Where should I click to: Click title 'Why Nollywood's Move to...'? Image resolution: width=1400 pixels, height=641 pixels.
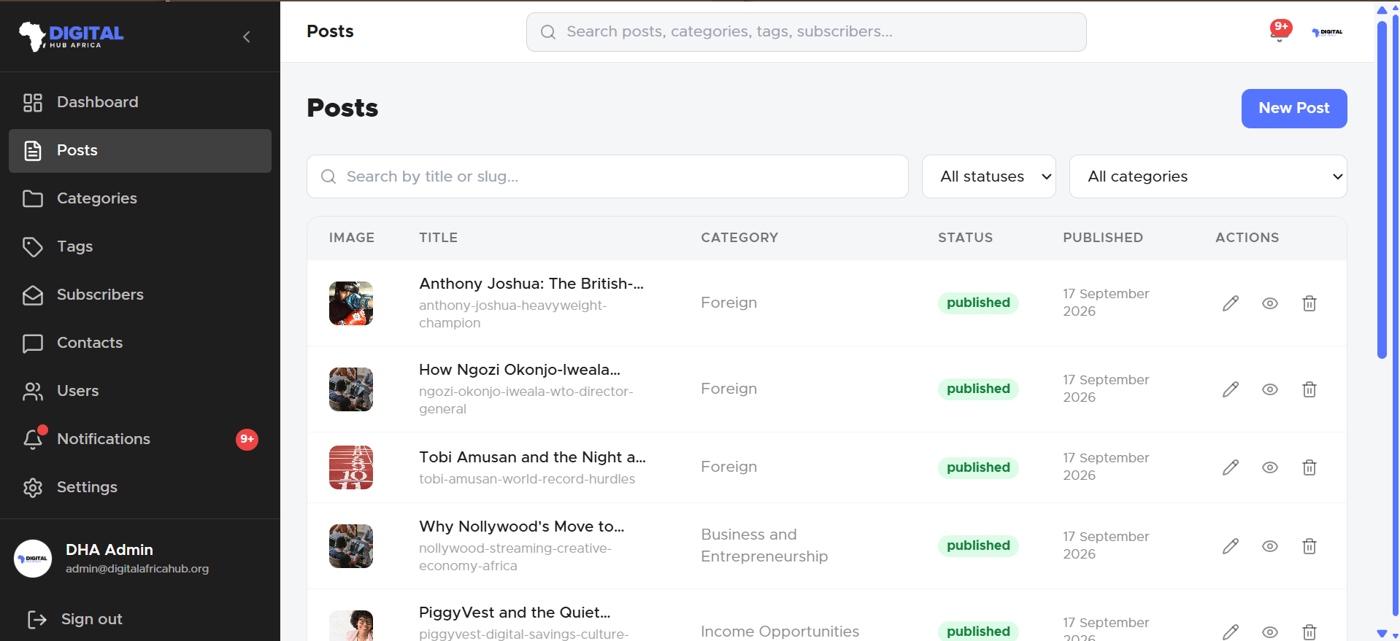point(522,527)
